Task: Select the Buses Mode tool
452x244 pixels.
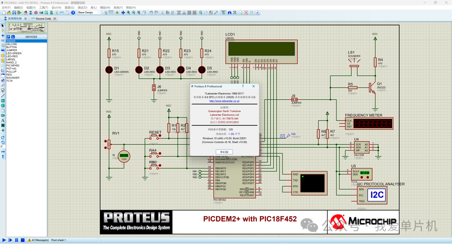Action: [x=3, y=51]
